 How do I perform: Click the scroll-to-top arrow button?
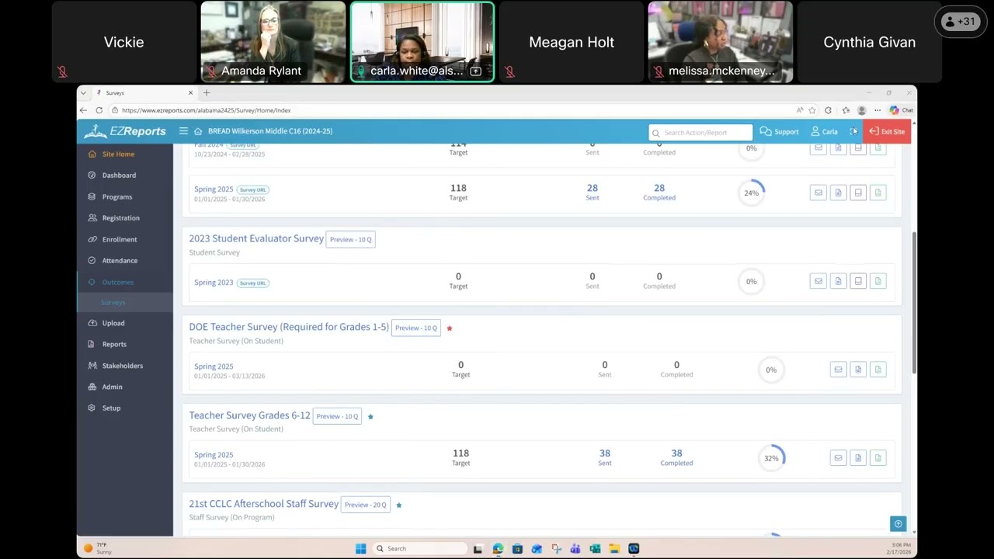[898, 524]
